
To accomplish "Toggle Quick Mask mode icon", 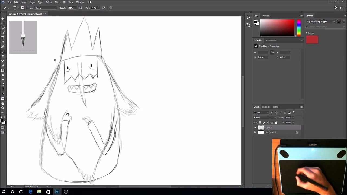I will coord(3,128).
